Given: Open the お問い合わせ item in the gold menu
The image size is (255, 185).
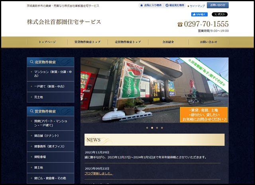Looking at the screenshot, I should pyautogui.click(x=208, y=42).
